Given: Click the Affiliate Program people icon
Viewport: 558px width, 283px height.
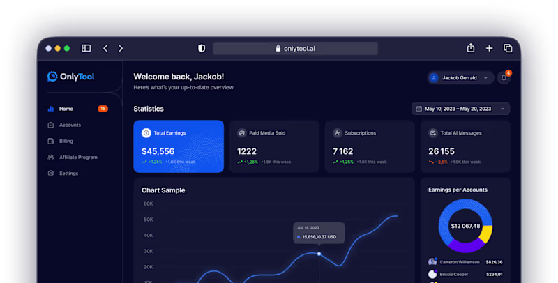Looking at the screenshot, I should (51, 157).
